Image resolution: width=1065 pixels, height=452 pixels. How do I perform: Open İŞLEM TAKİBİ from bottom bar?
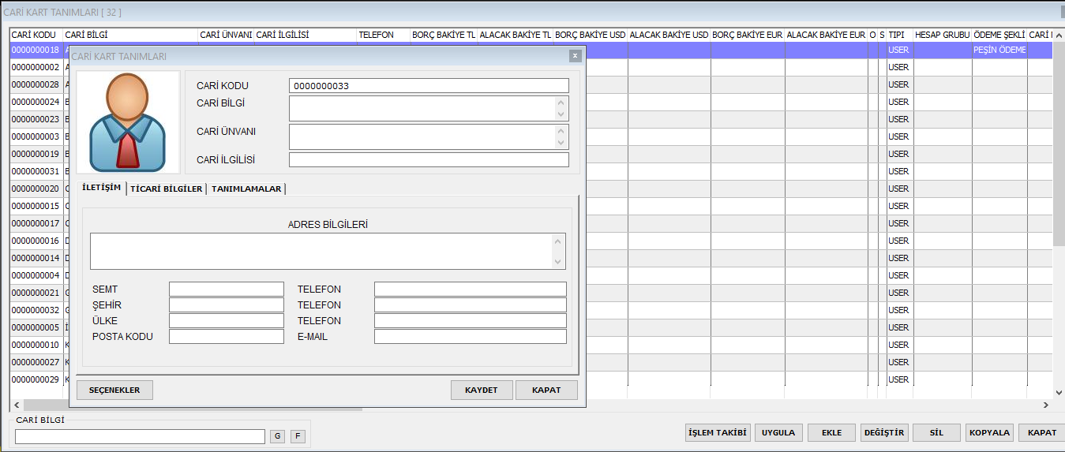pos(717,433)
